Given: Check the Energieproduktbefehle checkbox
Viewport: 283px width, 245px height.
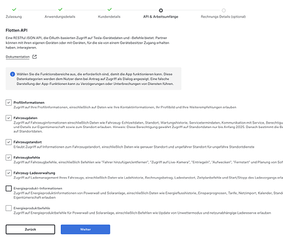Looking at the screenshot, I should click(8, 208).
